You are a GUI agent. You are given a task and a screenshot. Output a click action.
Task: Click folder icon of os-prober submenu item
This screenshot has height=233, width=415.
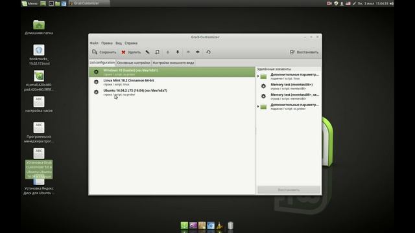[263, 107]
